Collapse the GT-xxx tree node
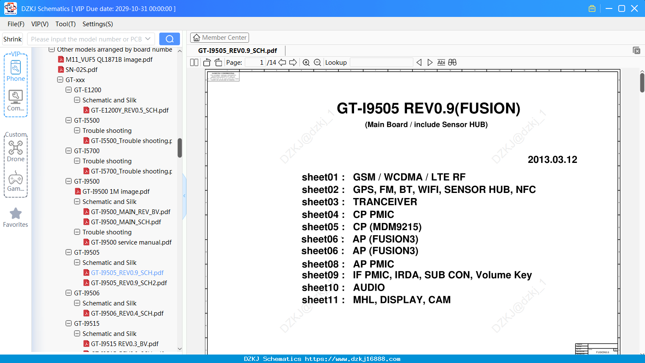 60,80
